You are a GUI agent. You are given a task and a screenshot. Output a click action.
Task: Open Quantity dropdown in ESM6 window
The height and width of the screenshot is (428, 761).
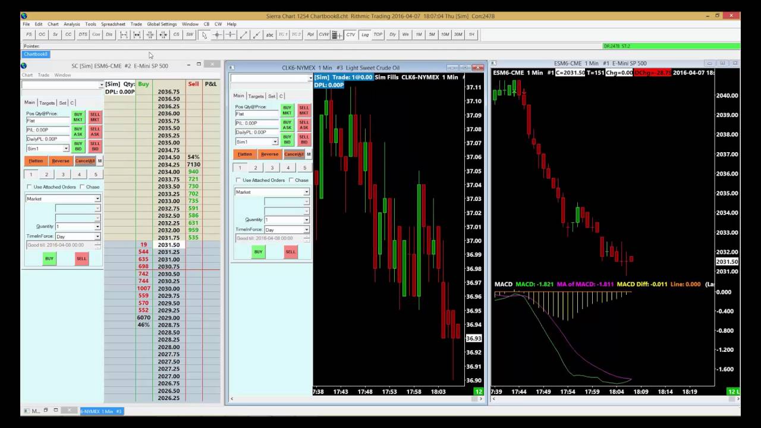point(77,226)
